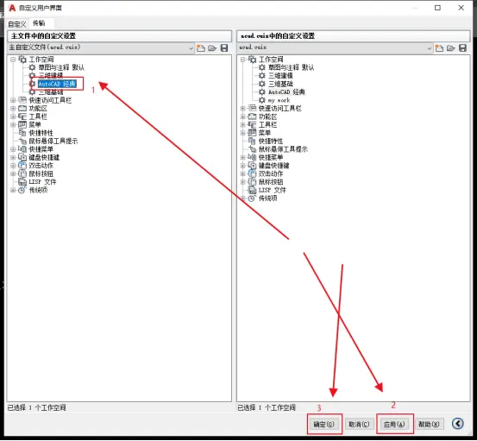Collapse the 工作空间 node in left tree
477x441 pixels.
13,60
